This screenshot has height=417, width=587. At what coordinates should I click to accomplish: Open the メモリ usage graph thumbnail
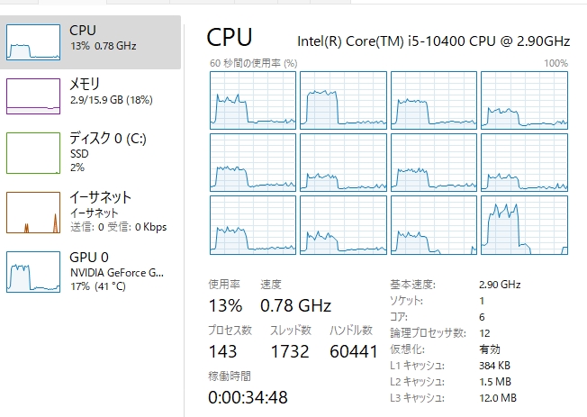point(33,96)
